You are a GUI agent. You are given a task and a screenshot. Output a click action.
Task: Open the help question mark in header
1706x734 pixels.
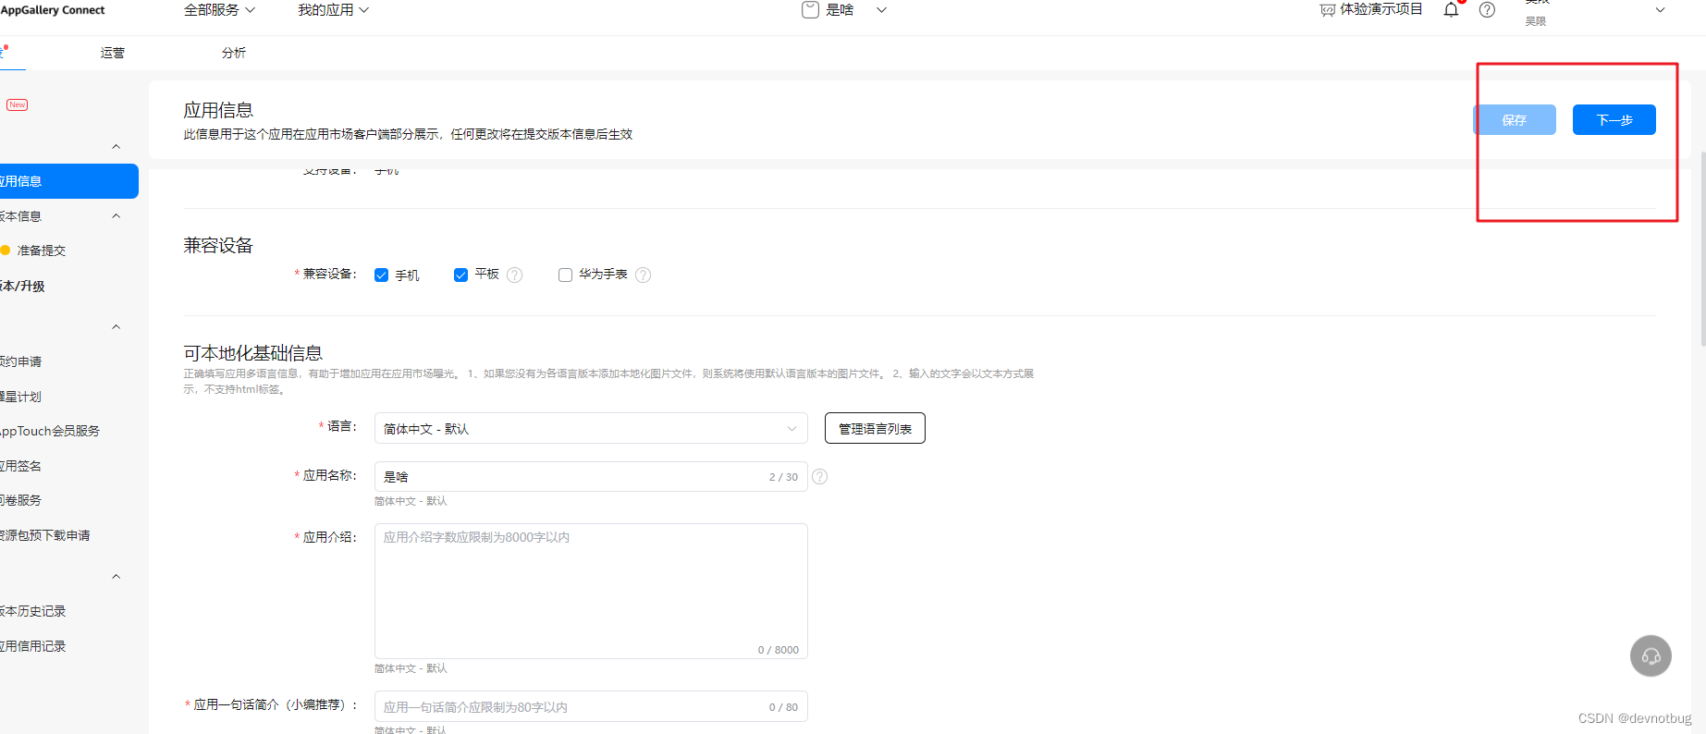pos(1487,10)
